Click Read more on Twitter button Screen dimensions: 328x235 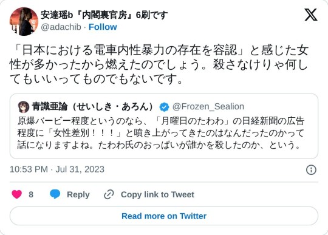[164, 216]
